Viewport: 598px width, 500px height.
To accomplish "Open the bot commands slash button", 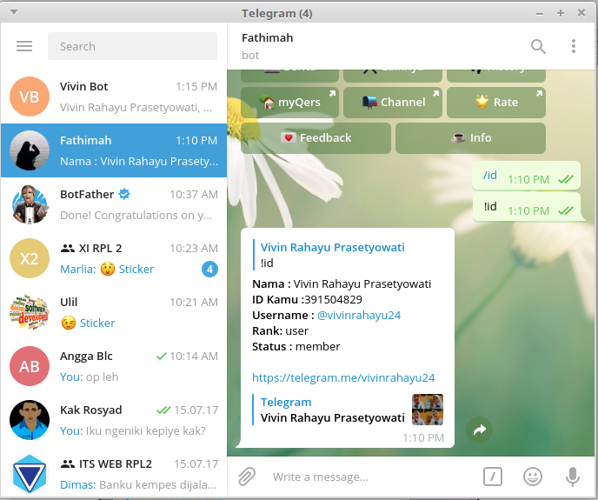I will click(x=492, y=477).
